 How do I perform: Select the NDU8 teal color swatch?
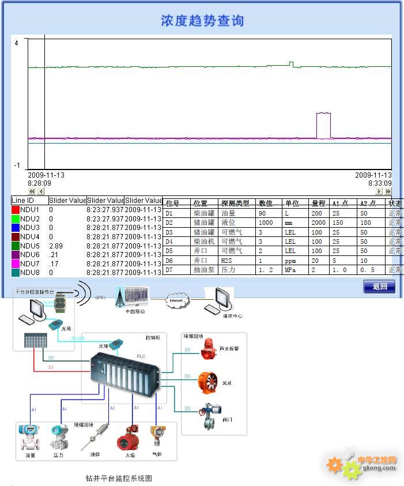click(16, 273)
